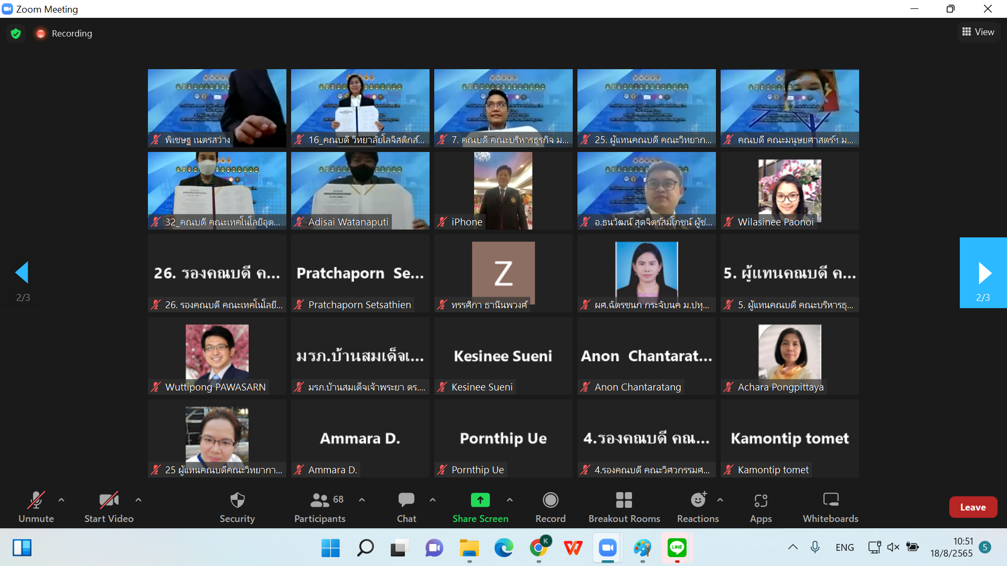Viewport: 1007px width, 566px height.
Task: Open Breakout Rooms
Action: 624,506
